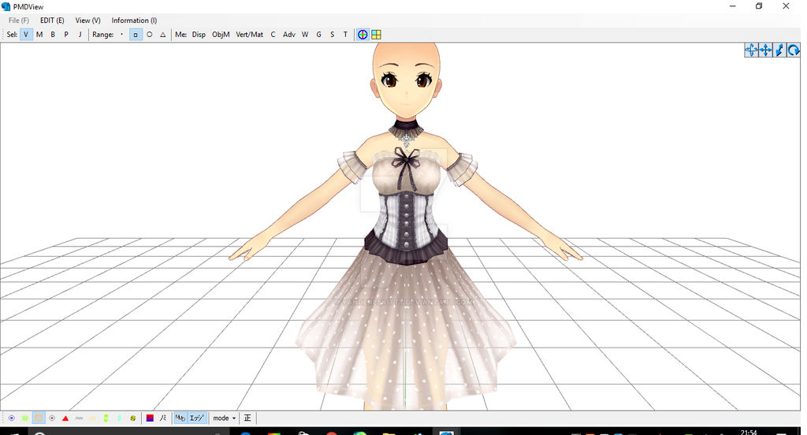This screenshot has height=435, width=807.
Task: Select the square box range mode
Action: pos(136,35)
